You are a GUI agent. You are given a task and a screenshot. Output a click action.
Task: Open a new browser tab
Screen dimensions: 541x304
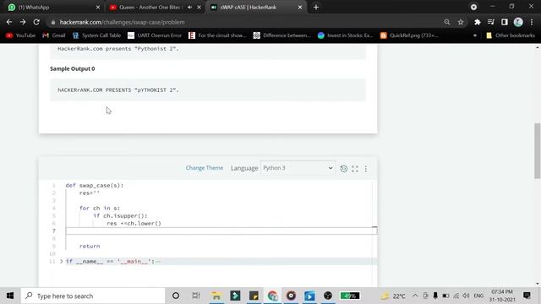[x=316, y=8]
